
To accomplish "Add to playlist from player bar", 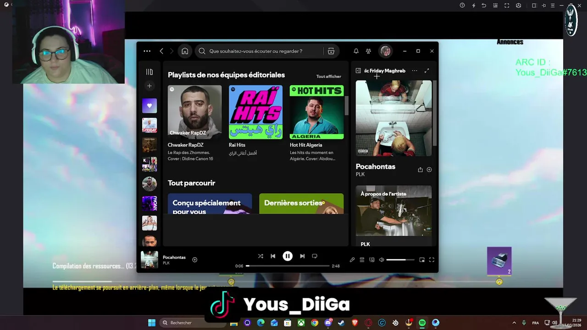I will 194,260.
